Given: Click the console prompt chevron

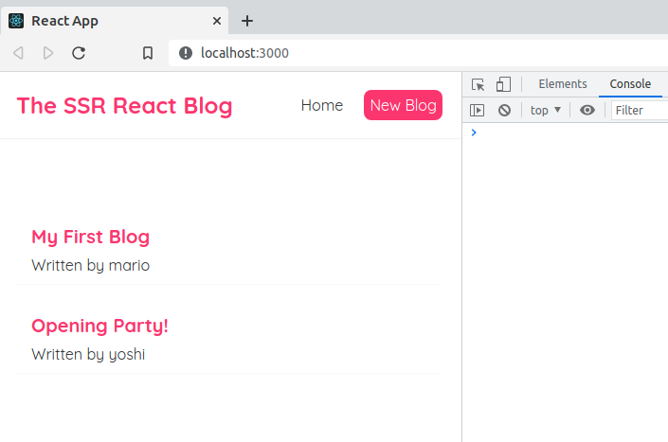Looking at the screenshot, I should [474, 133].
